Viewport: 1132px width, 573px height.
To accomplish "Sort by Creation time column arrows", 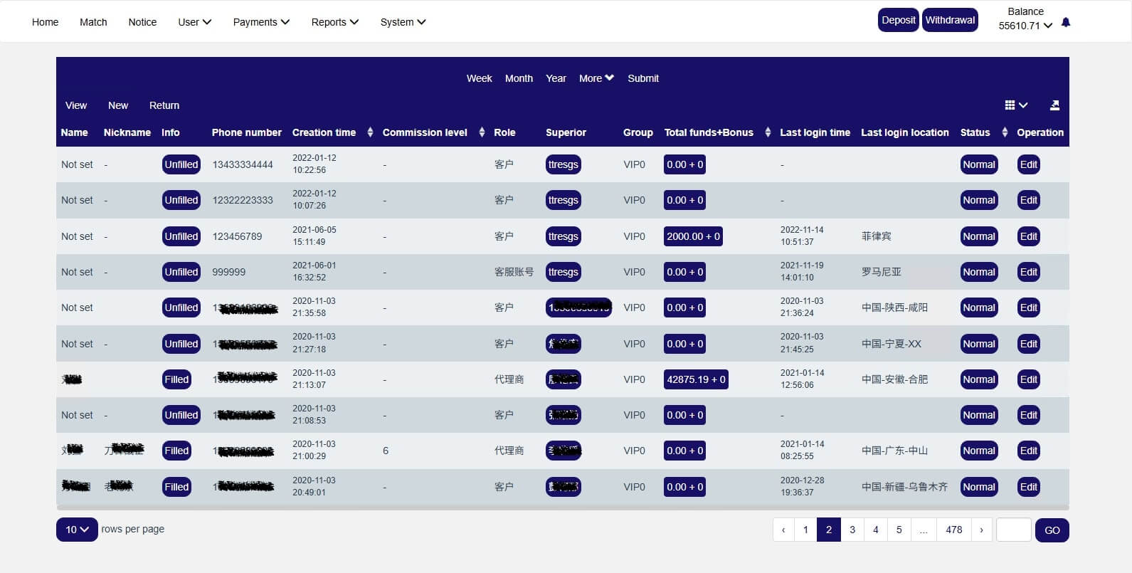I will click(370, 132).
